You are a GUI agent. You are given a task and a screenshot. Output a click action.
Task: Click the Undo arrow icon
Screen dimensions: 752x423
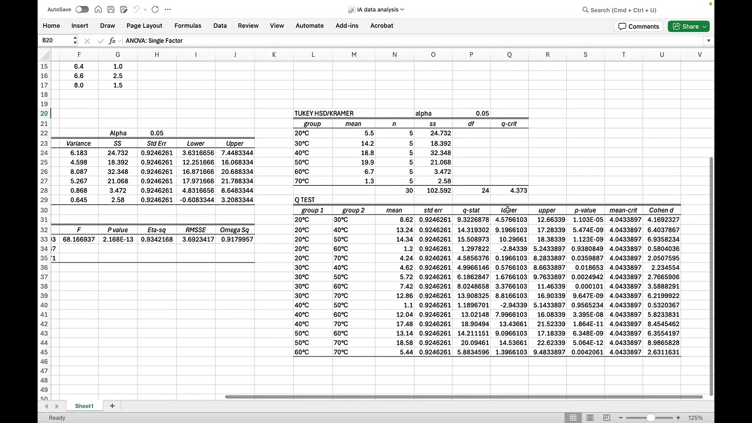click(x=136, y=9)
